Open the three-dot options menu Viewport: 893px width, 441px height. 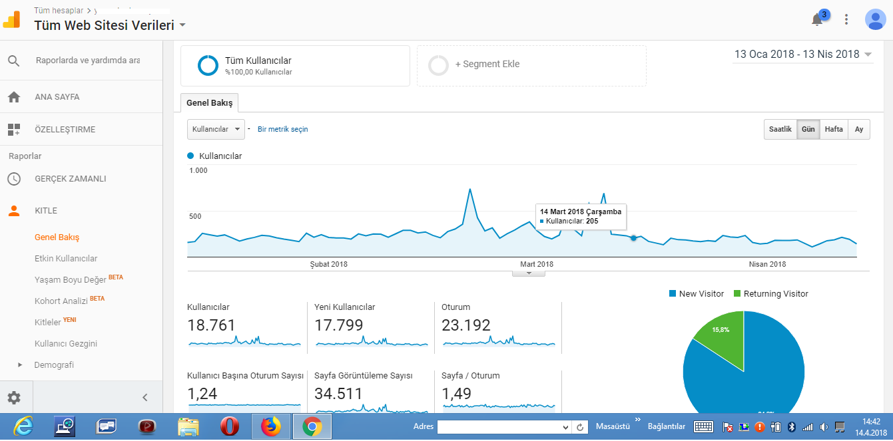(x=846, y=19)
